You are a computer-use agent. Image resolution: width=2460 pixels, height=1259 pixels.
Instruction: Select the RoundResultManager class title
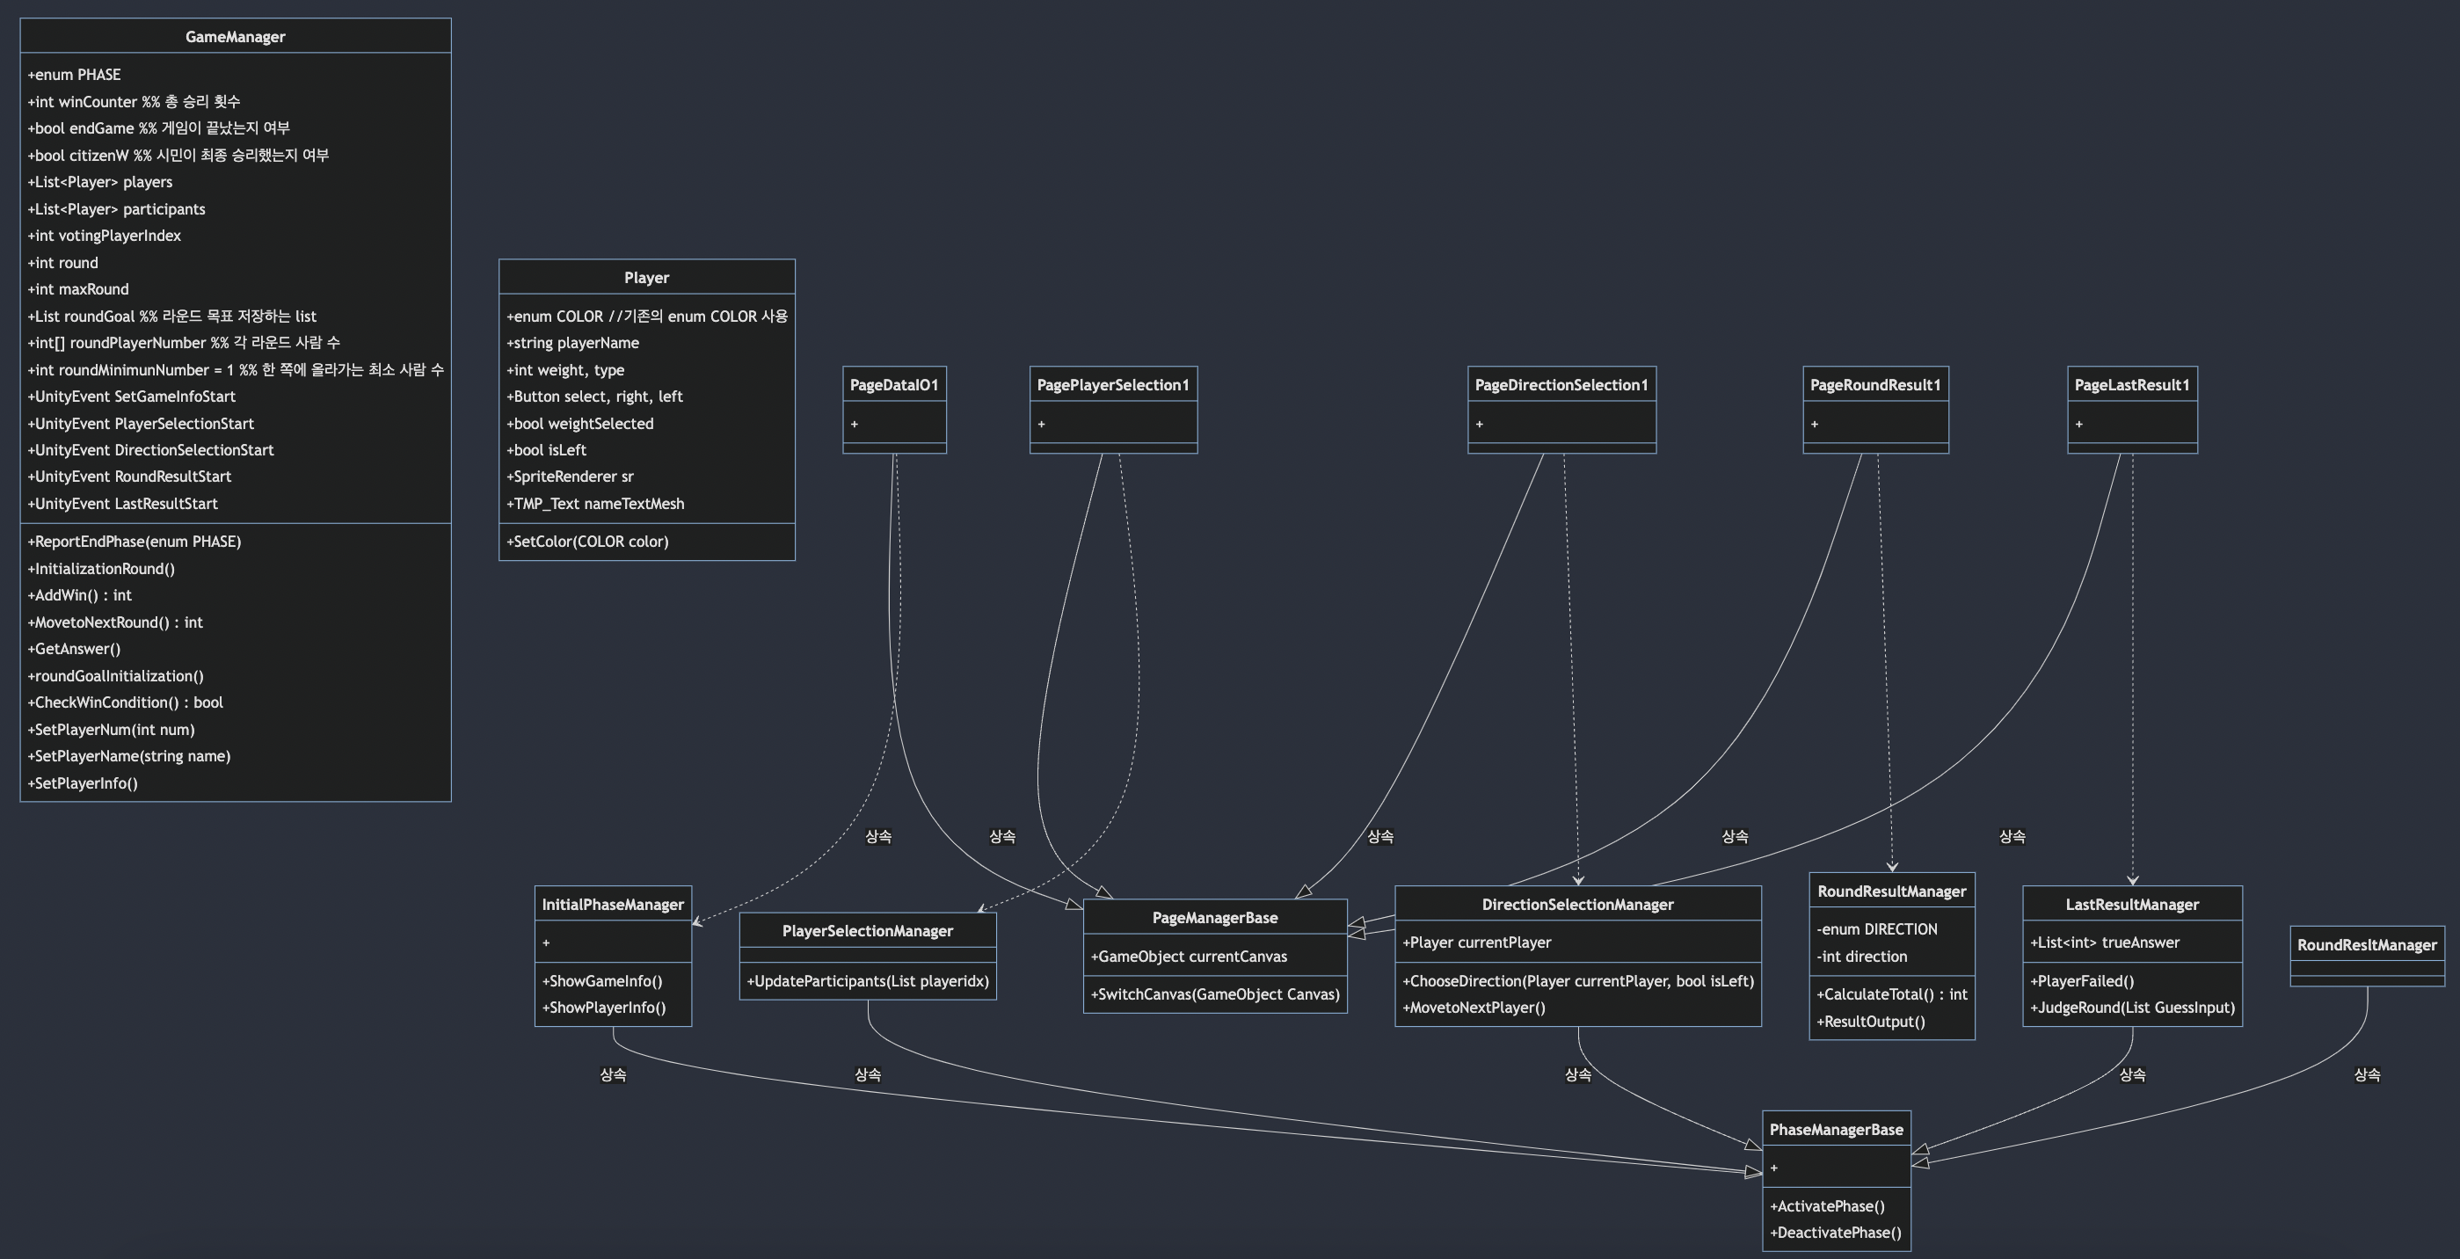point(1891,891)
